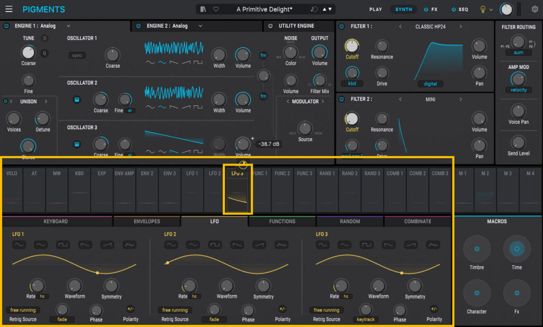Select the RAND 2 modulation slot

350,189
